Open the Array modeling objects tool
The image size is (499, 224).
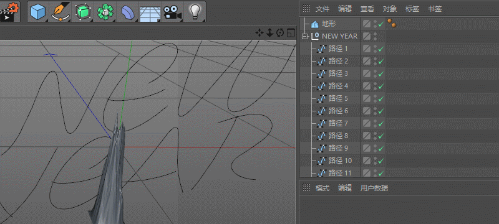tap(105, 12)
